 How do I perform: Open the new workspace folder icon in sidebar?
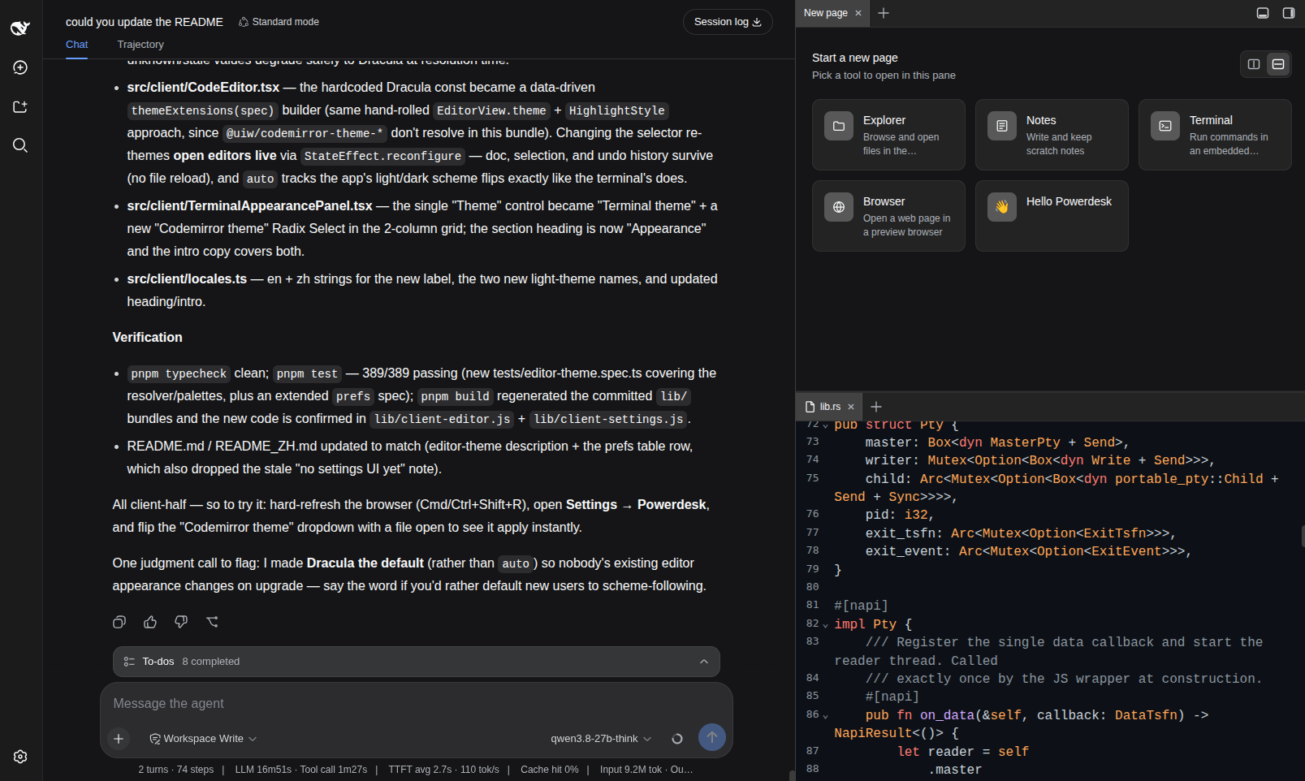click(x=20, y=106)
